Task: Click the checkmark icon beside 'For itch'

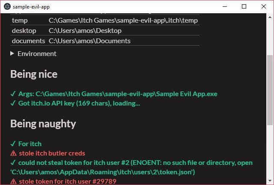Action: coord(13,144)
